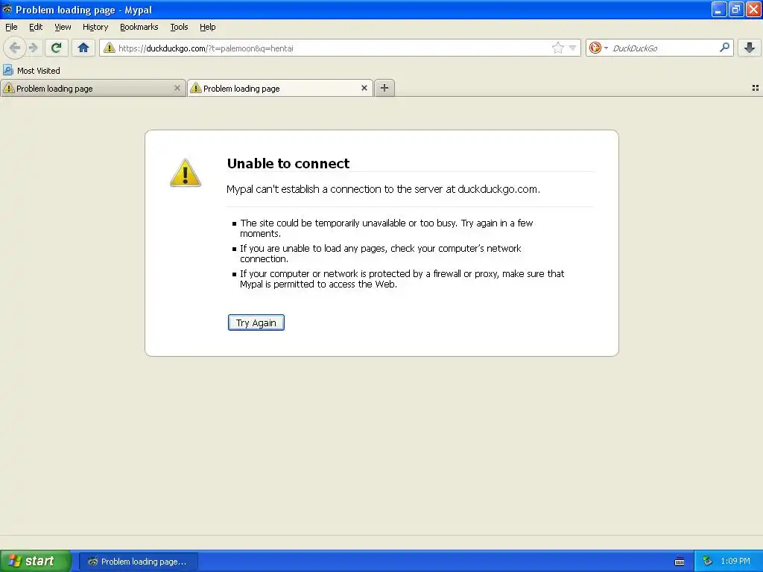Open the Help menu
This screenshot has width=763, height=572.
(x=208, y=27)
